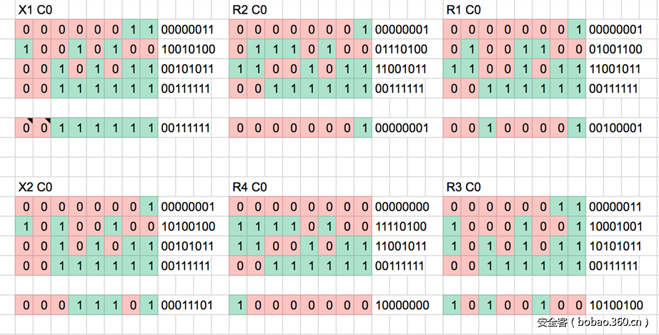Click the green 1 cell beside 10000000
Viewport: 659px width, 335px height.
point(239,305)
